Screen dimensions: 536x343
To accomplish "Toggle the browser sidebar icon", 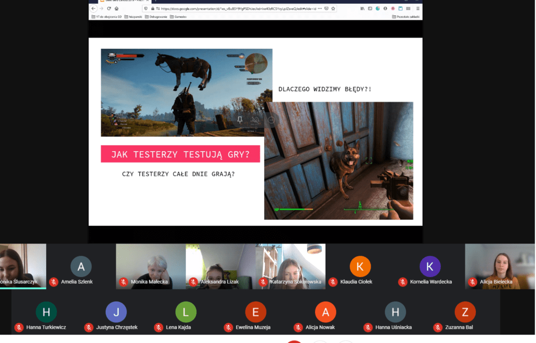I will pos(370,8).
